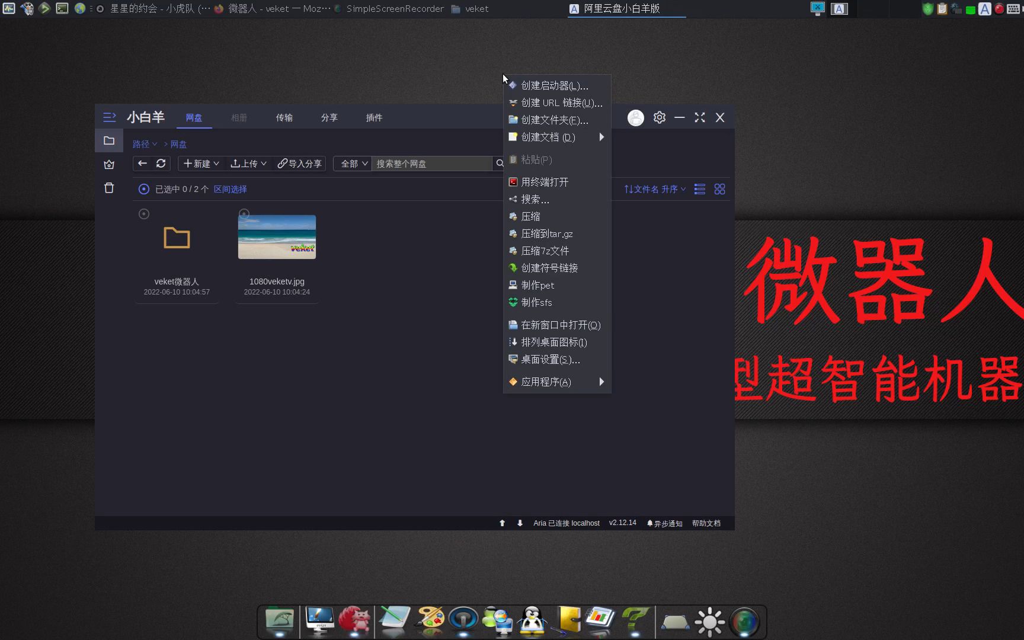Open the 路径 path dropdown
The height and width of the screenshot is (640, 1024).
[145, 144]
